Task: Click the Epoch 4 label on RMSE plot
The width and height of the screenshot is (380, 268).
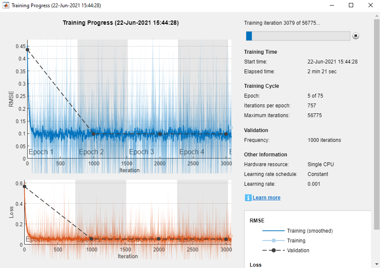Action: click(192, 152)
